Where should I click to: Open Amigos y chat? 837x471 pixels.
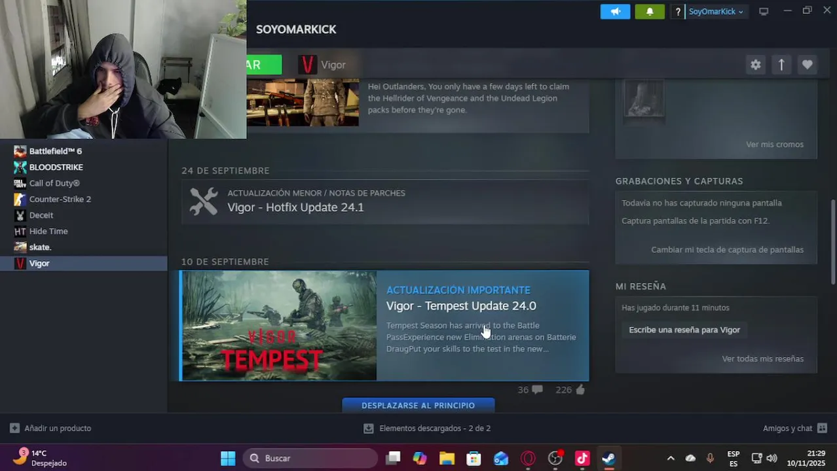point(795,428)
